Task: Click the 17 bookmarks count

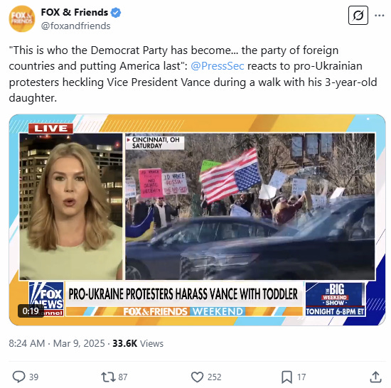Action: (301, 377)
